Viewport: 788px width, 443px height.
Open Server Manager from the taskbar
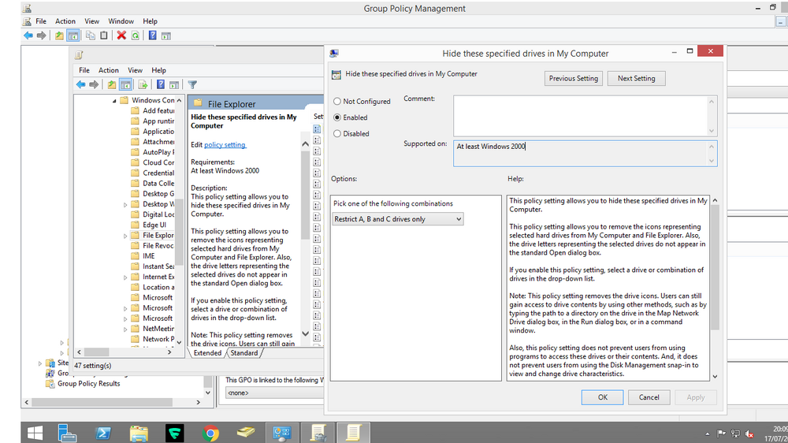click(67, 433)
